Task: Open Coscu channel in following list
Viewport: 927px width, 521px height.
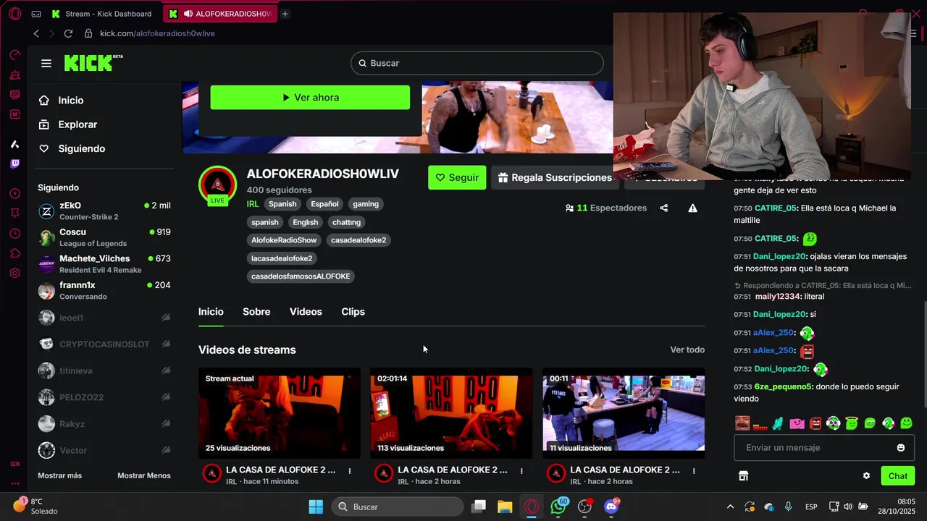Action: tap(105, 237)
